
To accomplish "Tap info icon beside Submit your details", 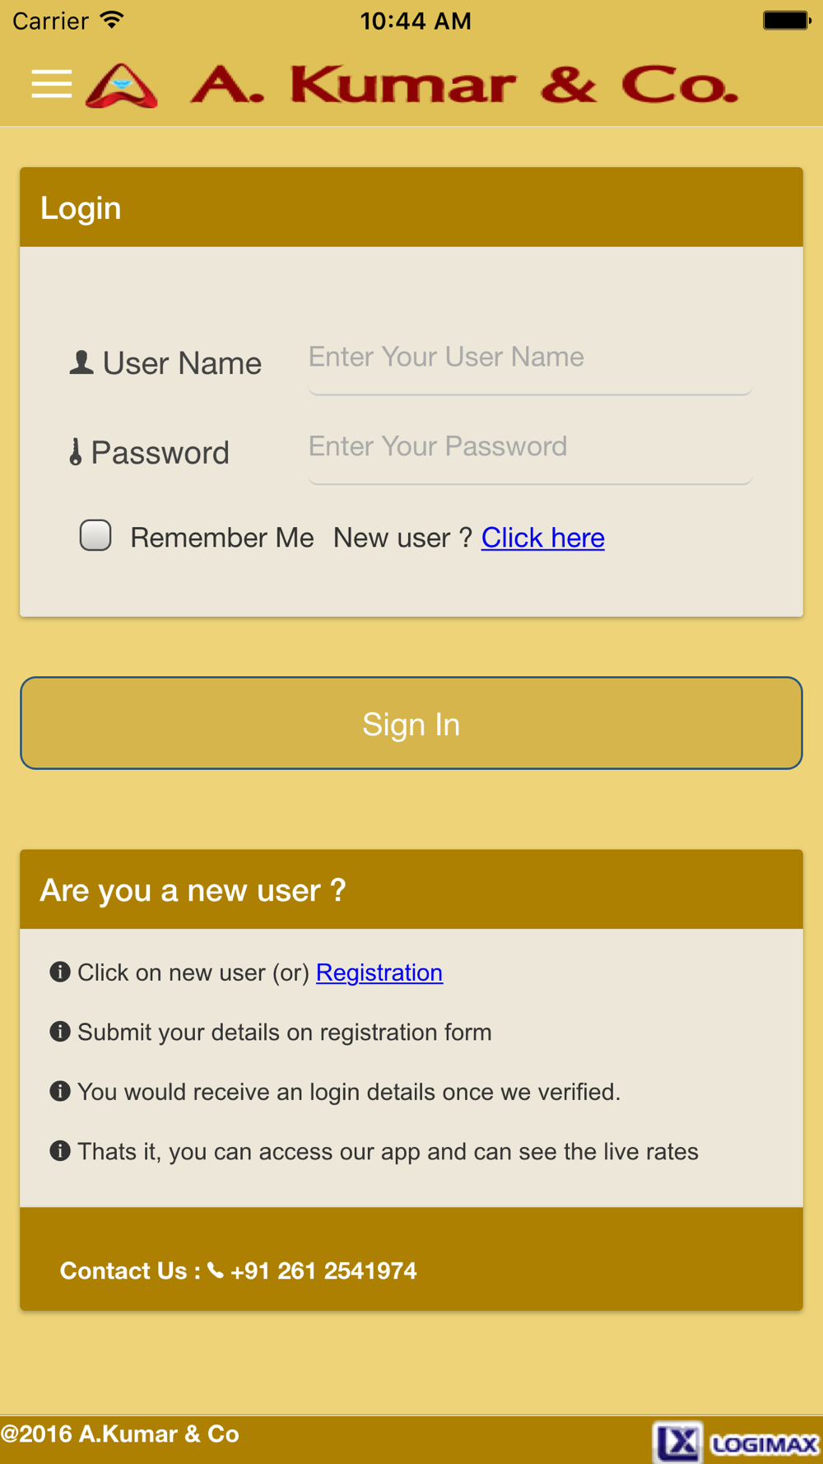I will pyautogui.click(x=60, y=1031).
